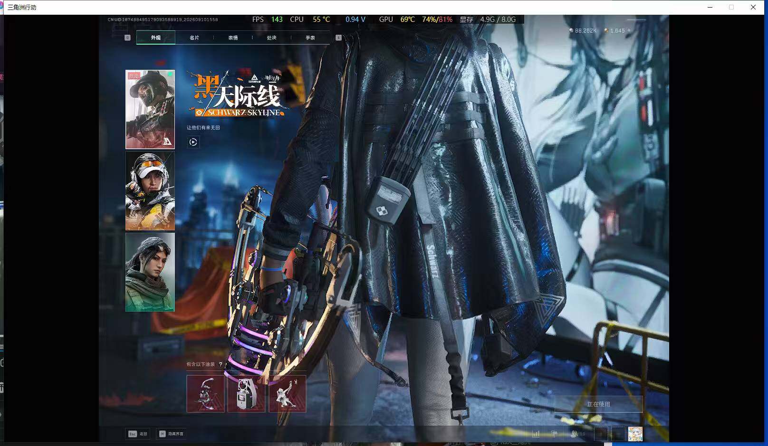Click the CPU 55 °C overlay readout

pos(310,19)
